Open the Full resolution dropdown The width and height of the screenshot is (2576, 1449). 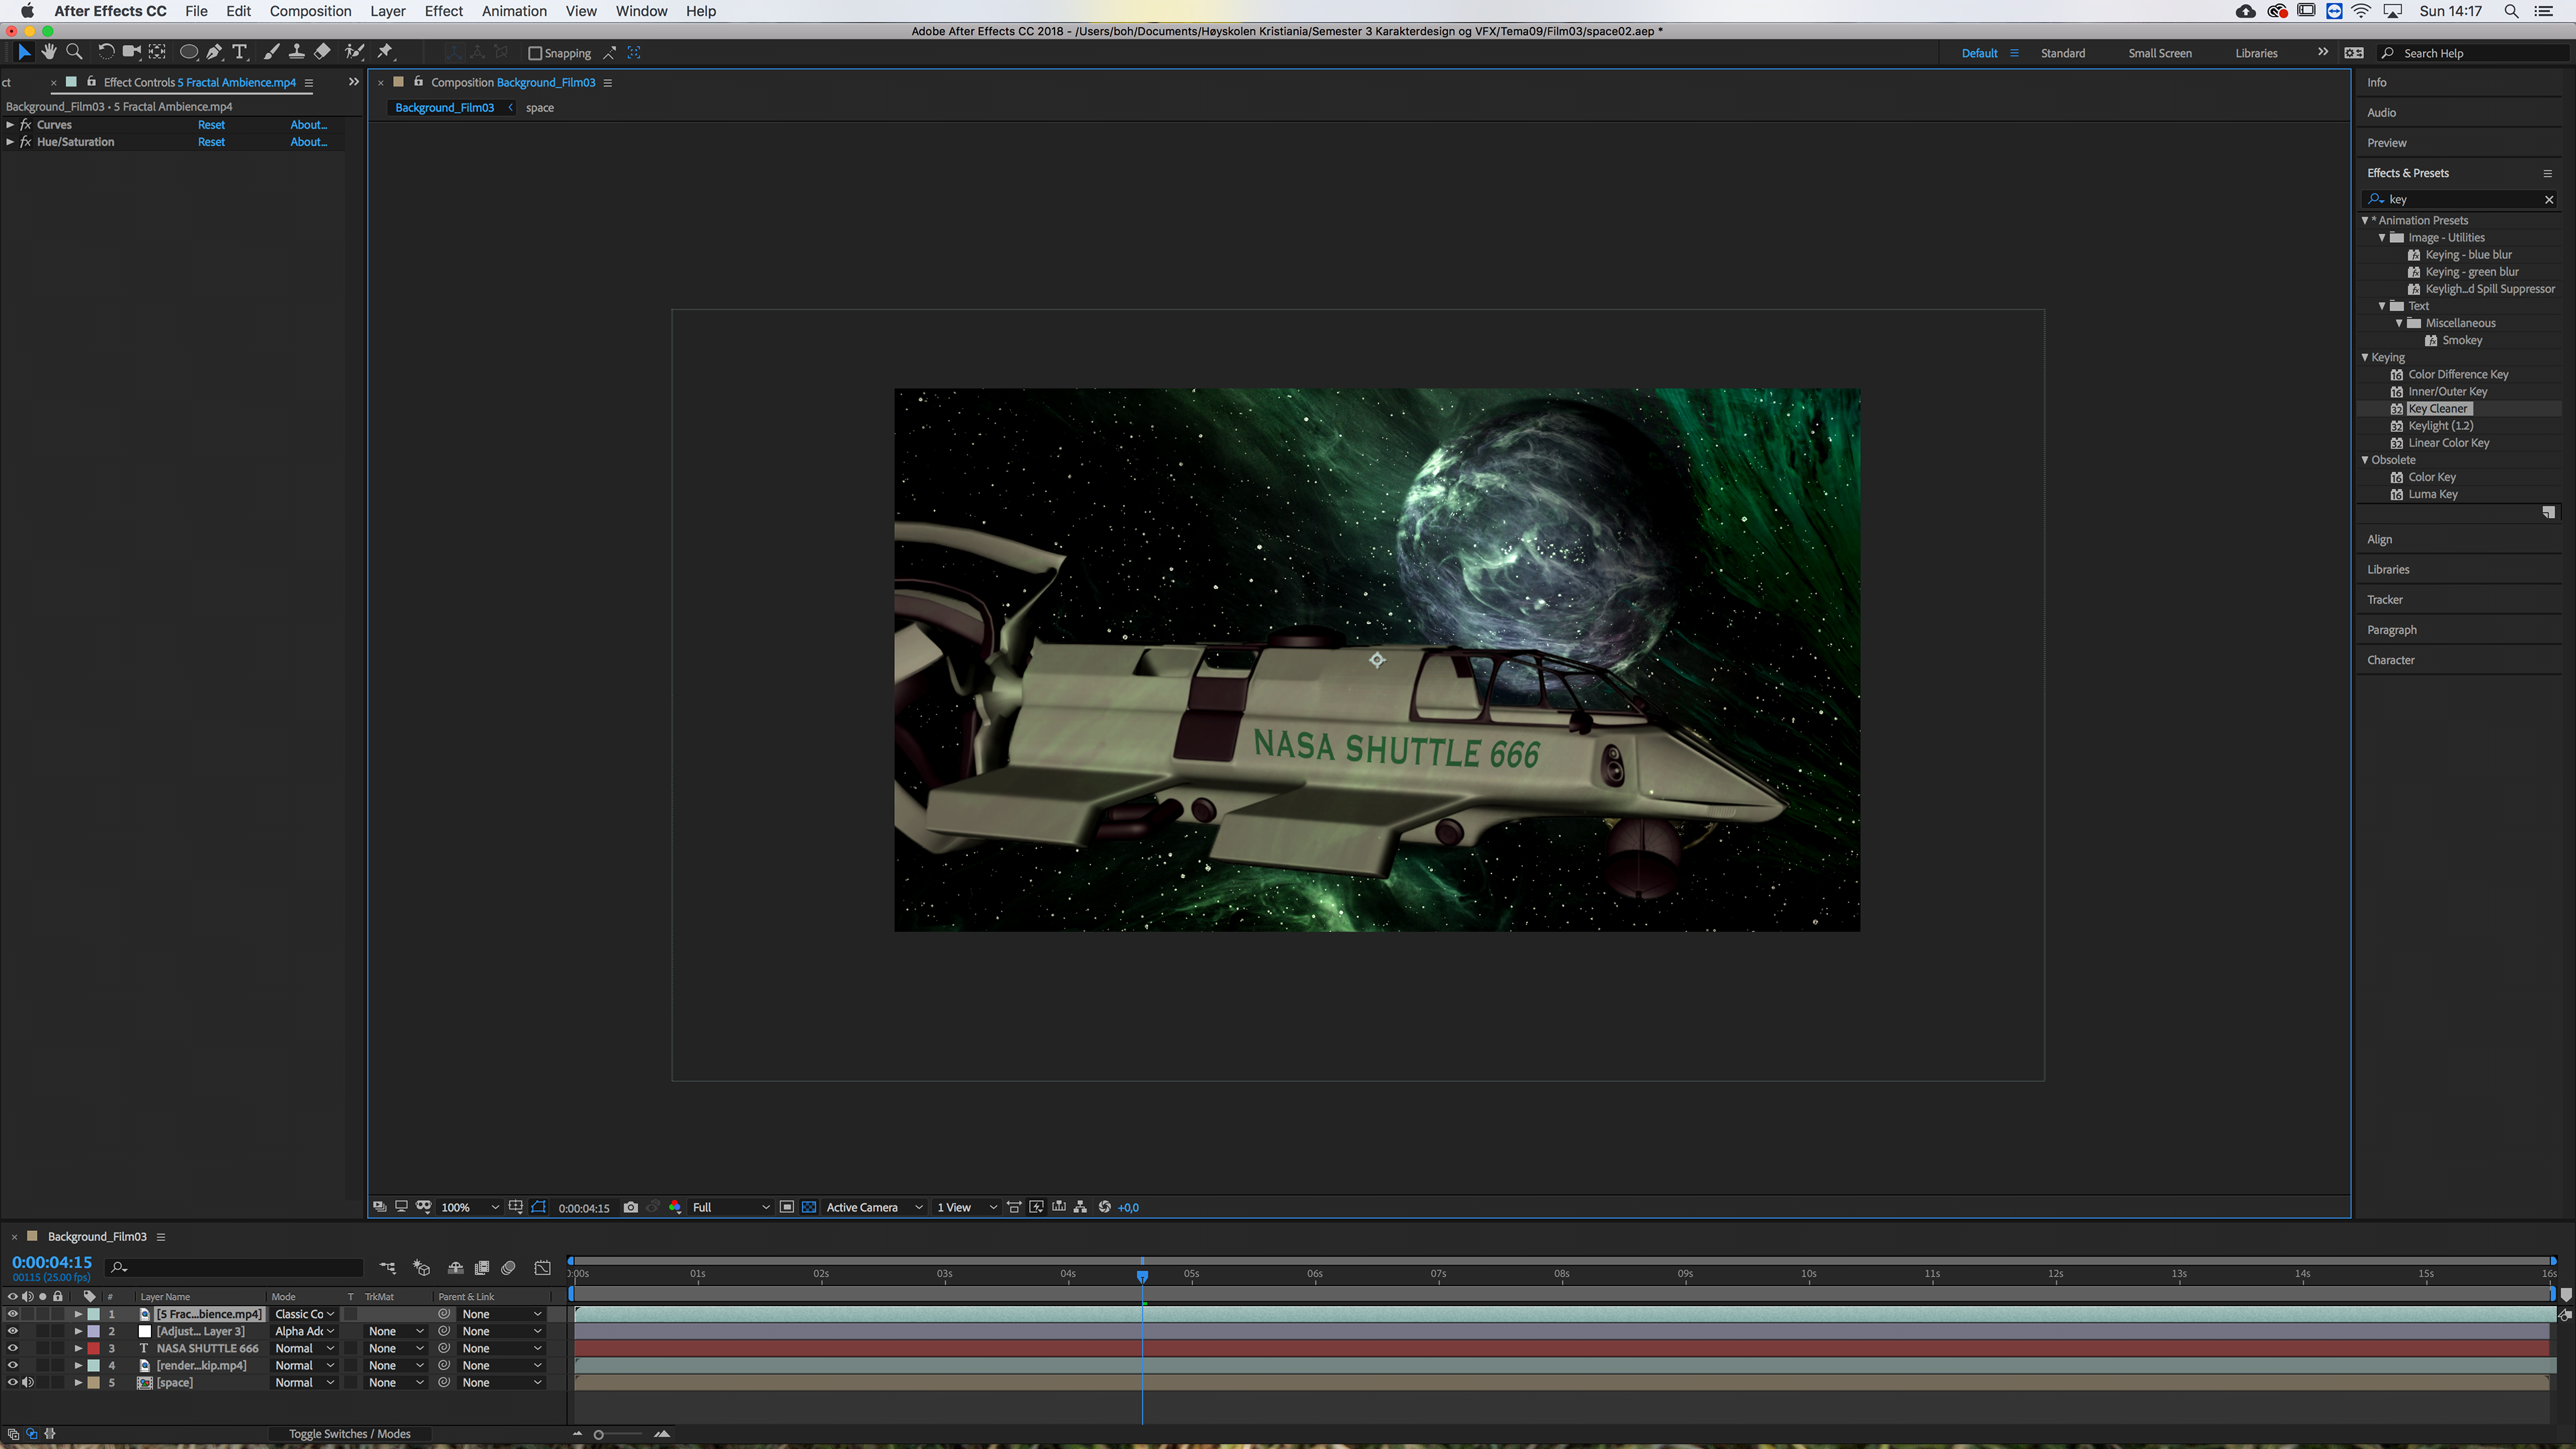point(730,1207)
